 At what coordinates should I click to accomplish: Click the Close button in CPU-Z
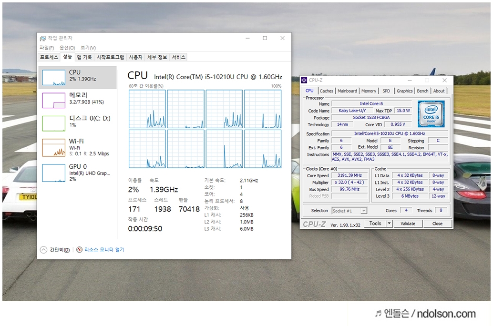coord(437,224)
